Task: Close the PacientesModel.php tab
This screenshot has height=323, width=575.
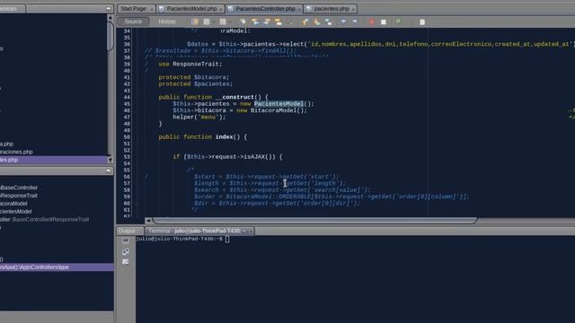Action: 221,9
